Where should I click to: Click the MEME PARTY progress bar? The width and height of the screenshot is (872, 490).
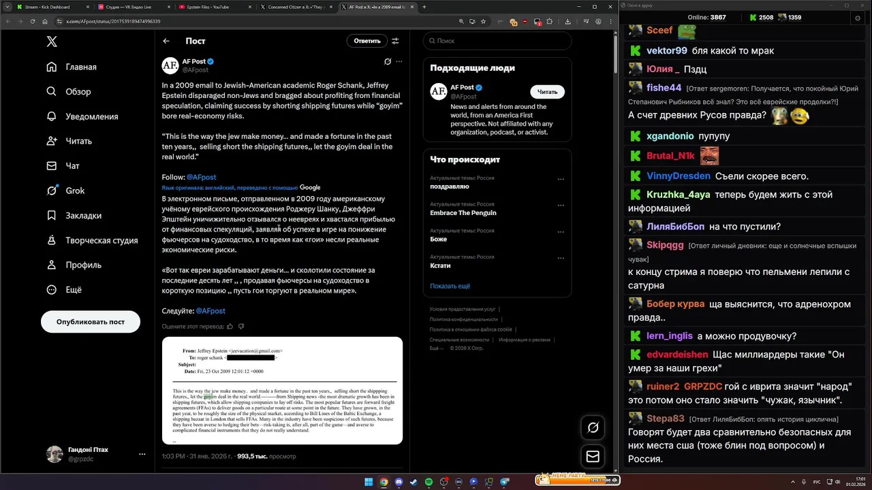pyautogui.click(x=577, y=479)
